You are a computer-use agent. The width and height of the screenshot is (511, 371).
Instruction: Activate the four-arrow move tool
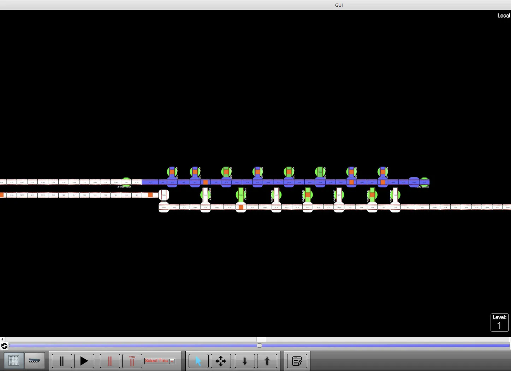coord(221,361)
